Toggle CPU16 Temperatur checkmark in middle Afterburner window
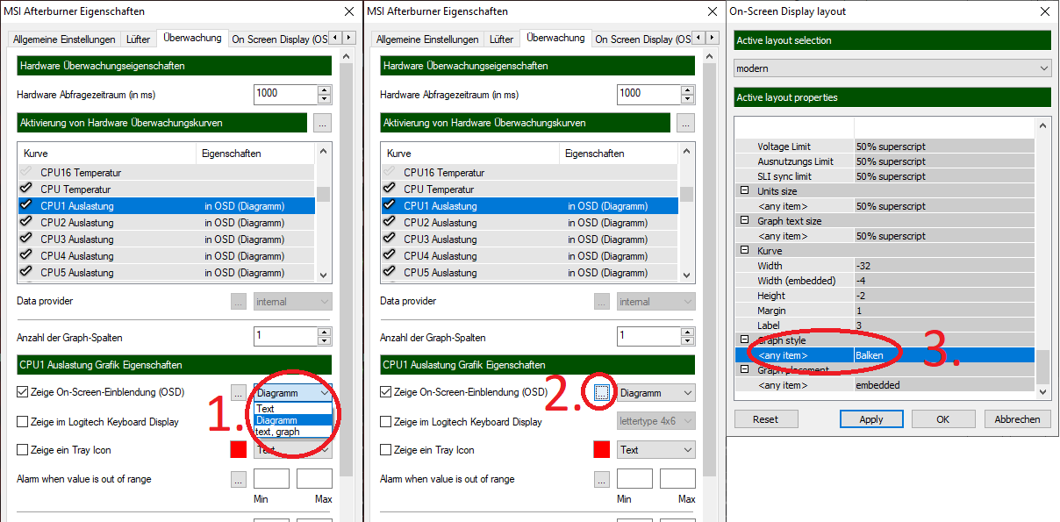This screenshot has height=522, width=1060. (x=390, y=172)
